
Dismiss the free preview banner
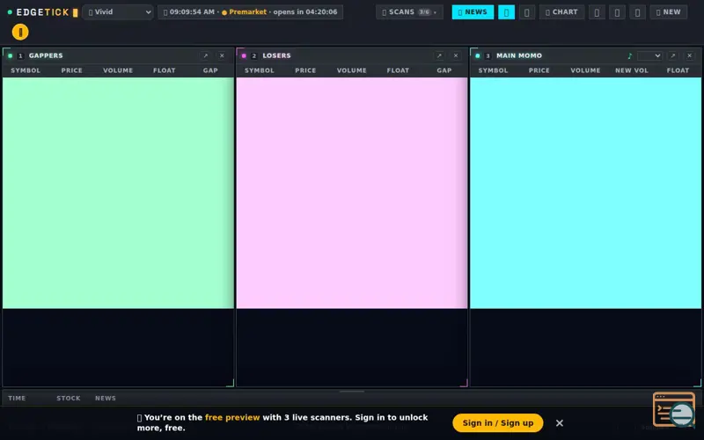coord(560,423)
